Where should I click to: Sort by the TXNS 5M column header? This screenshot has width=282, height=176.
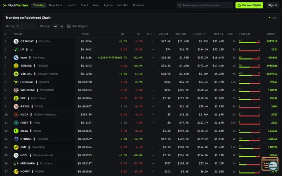[x=244, y=34]
